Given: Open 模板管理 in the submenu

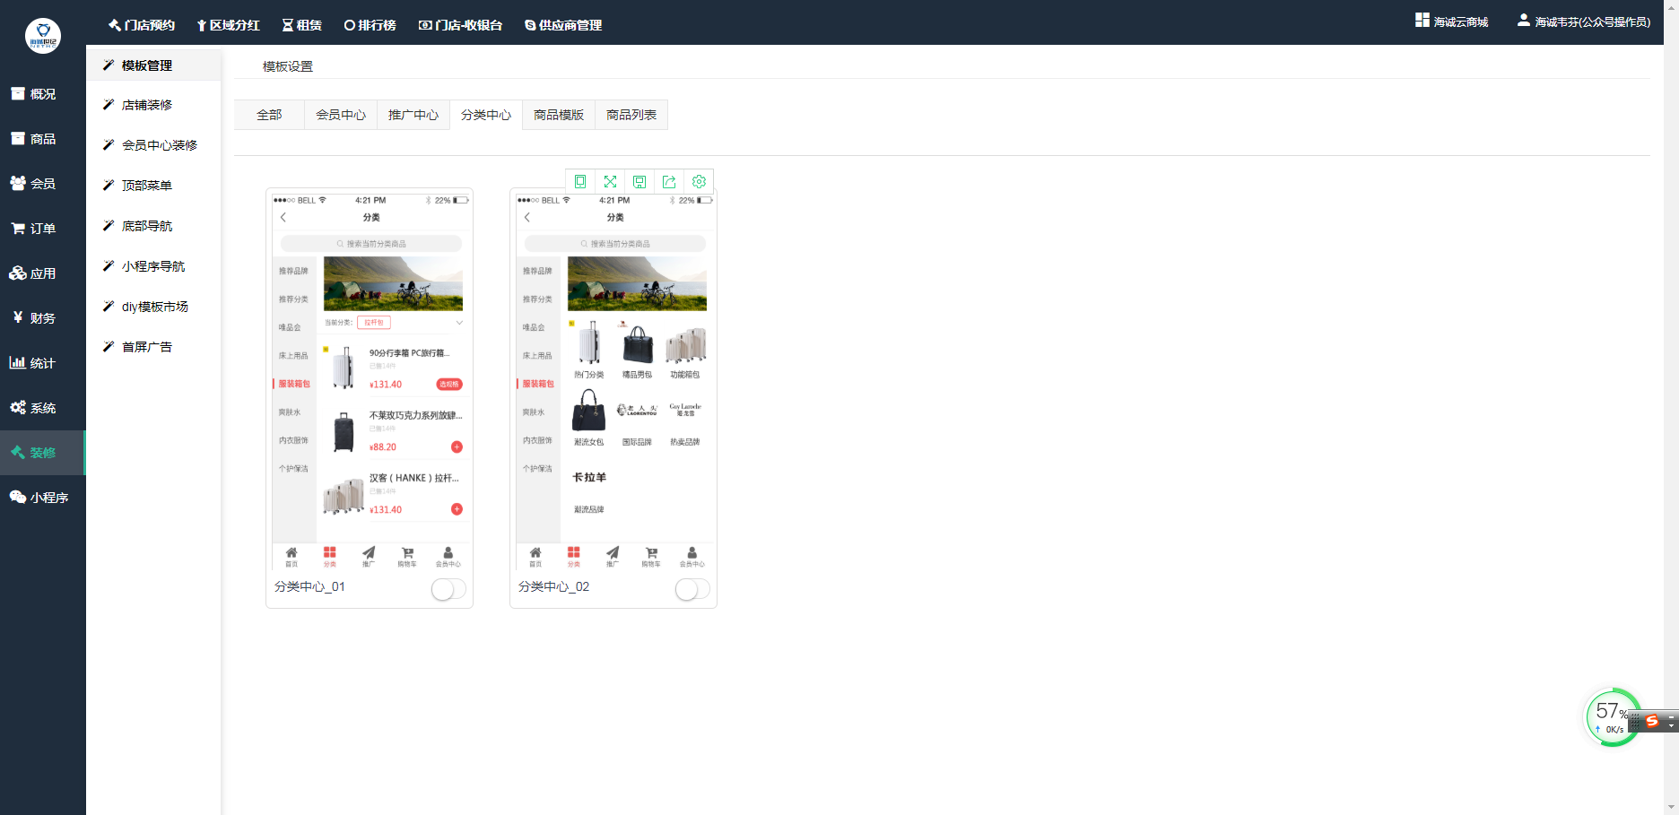Looking at the screenshot, I should click(153, 65).
